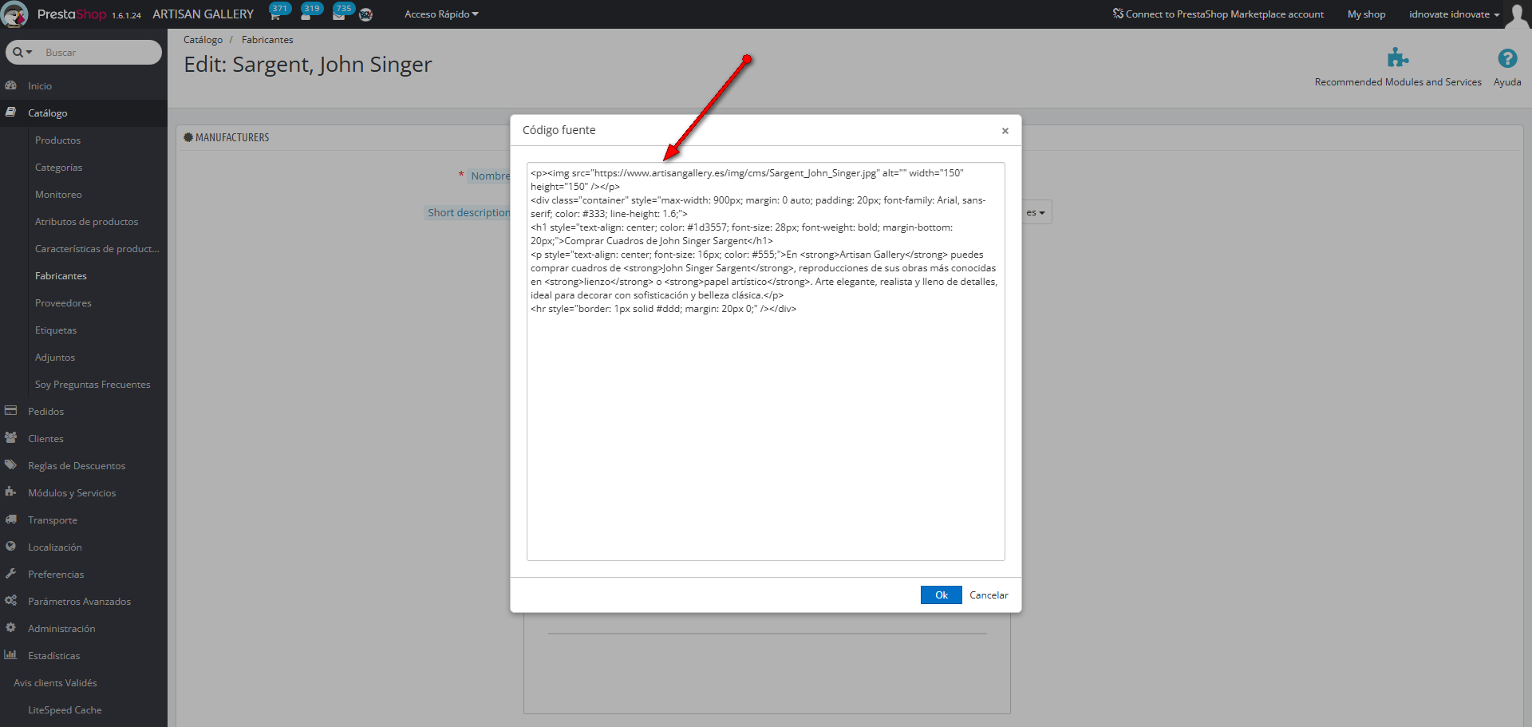Open Categorías in the Catálogo submenu
Viewport: 1532px width, 727px height.
(x=58, y=167)
